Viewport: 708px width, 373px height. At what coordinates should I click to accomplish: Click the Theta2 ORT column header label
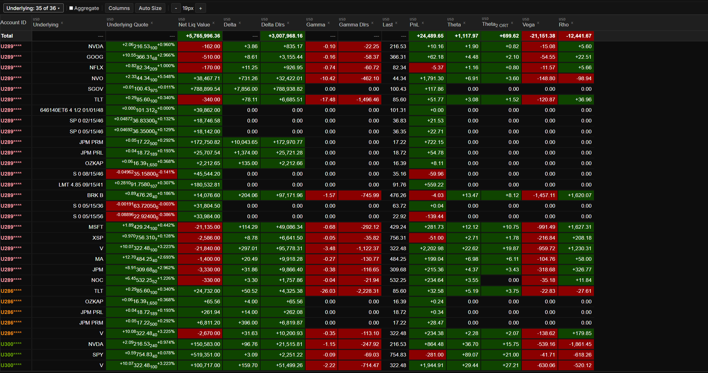coord(495,25)
